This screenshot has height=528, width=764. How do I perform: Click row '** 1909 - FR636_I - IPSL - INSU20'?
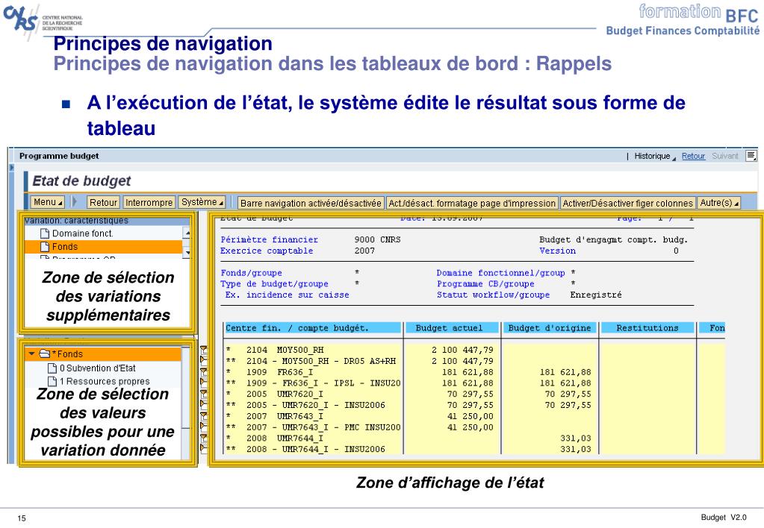(314, 383)
